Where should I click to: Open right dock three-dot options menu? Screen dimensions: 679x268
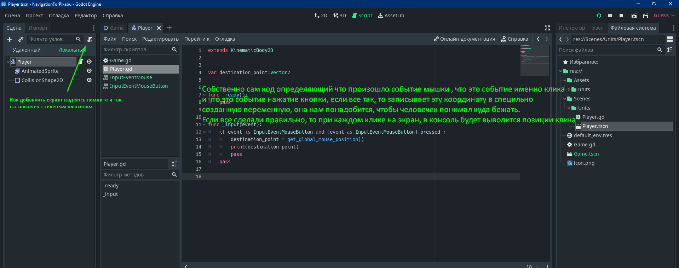click(673, 28)
